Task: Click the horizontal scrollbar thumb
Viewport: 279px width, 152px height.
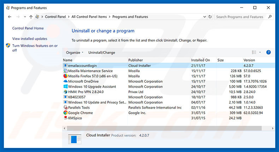Action: [x=164, y=128]
